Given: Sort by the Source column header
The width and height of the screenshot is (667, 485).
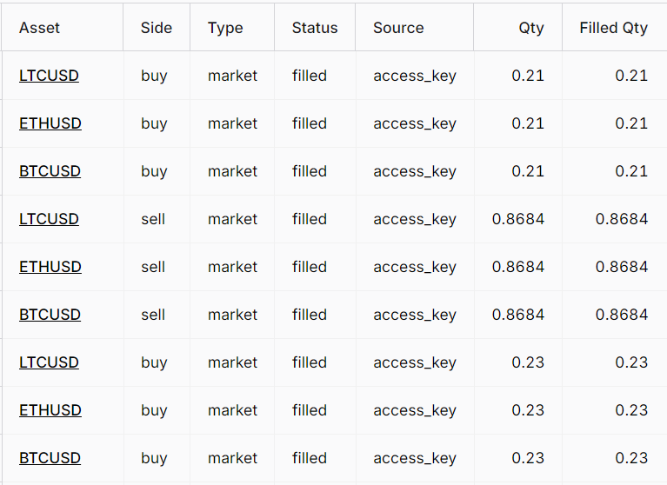Looking at the screenshot, I should (398, 28).
